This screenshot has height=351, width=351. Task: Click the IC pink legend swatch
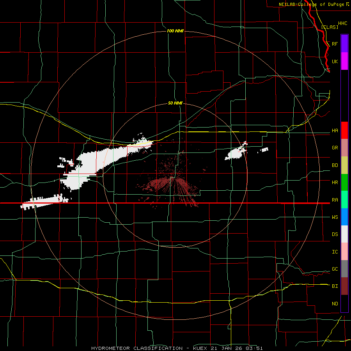tap(344, 252)
